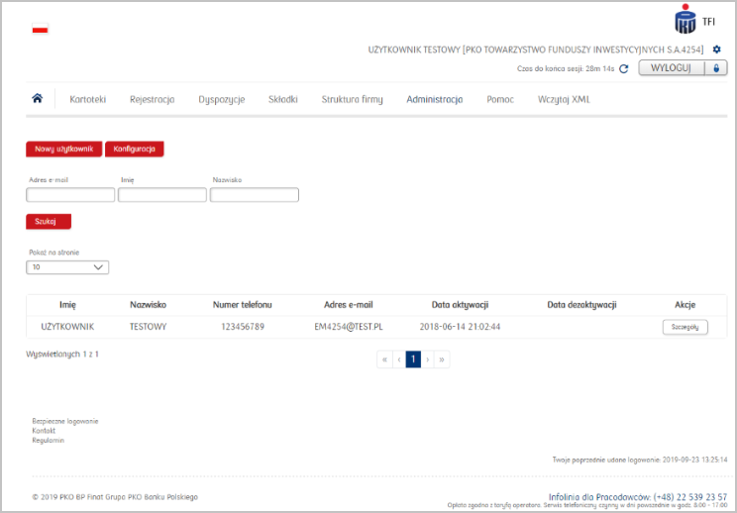737x513 pixels.
Task: Open the Kartoteki menu
Action: click(x=87, y=99)
